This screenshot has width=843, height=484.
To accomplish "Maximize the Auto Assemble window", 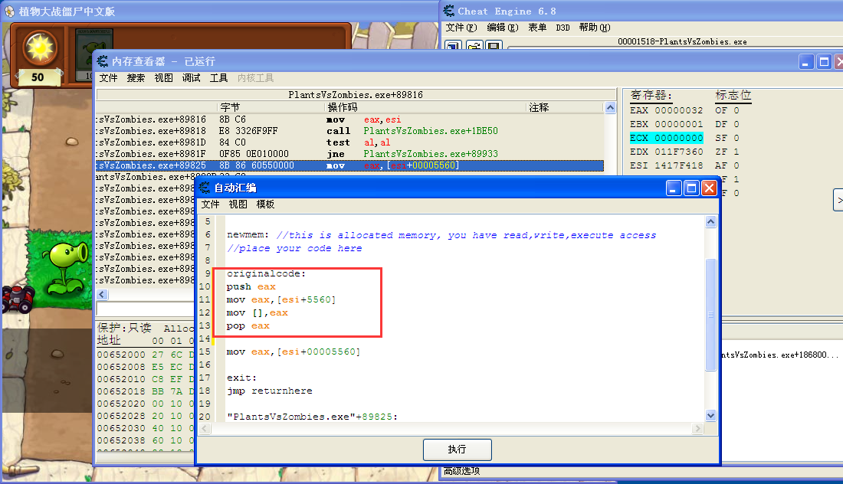I will (x=691, y=188).
